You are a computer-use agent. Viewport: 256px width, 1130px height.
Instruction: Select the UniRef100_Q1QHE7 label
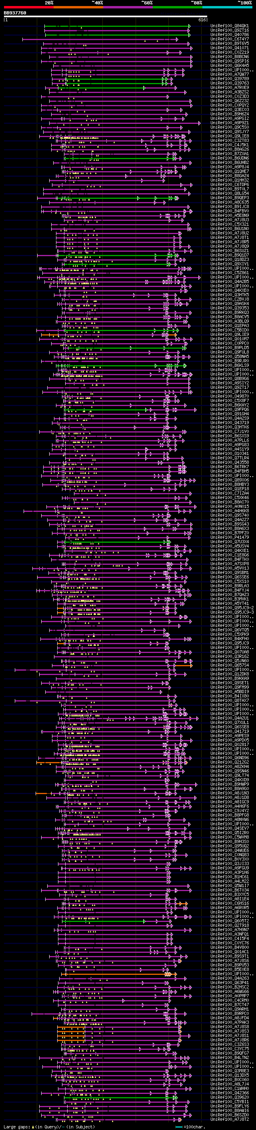(230, 172)
